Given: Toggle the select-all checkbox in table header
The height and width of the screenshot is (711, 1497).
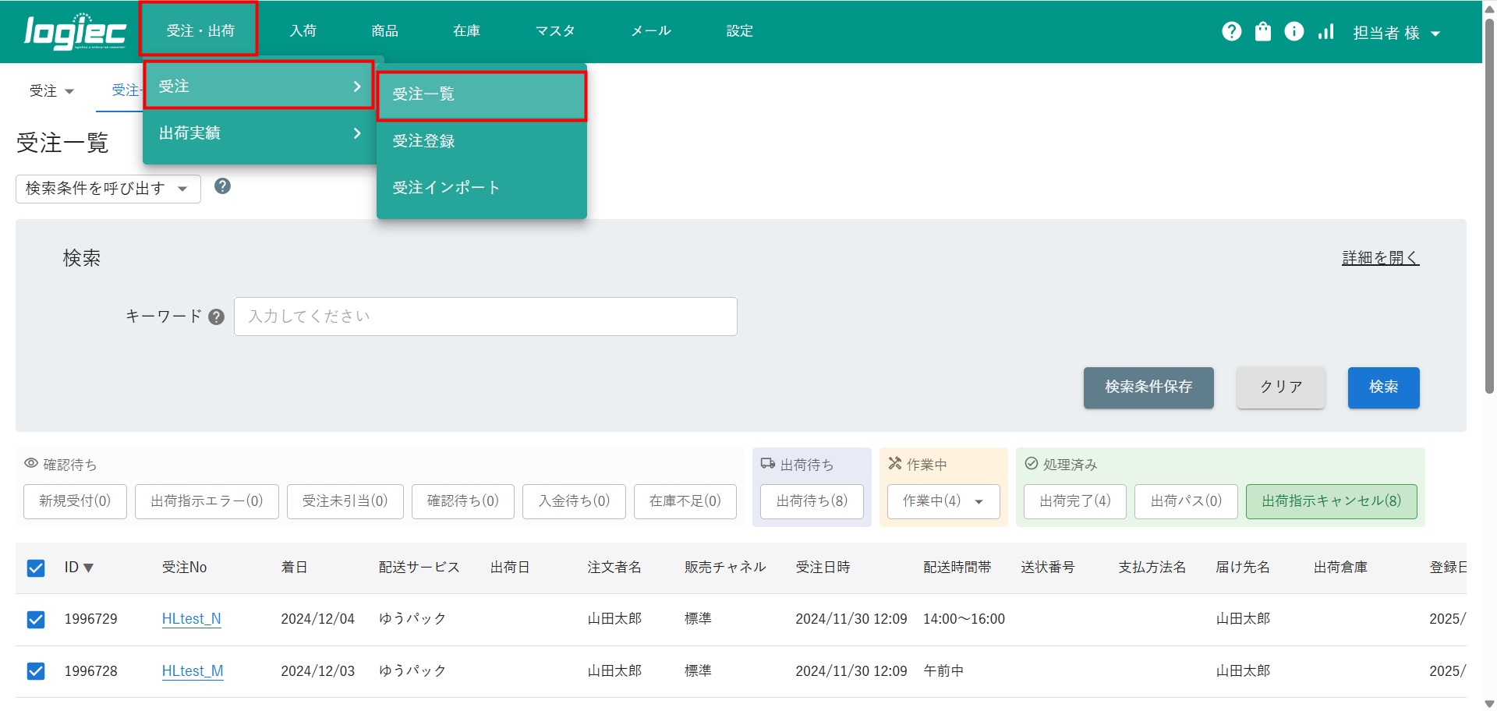Looking at the screenshot, I should pos(36,568).
